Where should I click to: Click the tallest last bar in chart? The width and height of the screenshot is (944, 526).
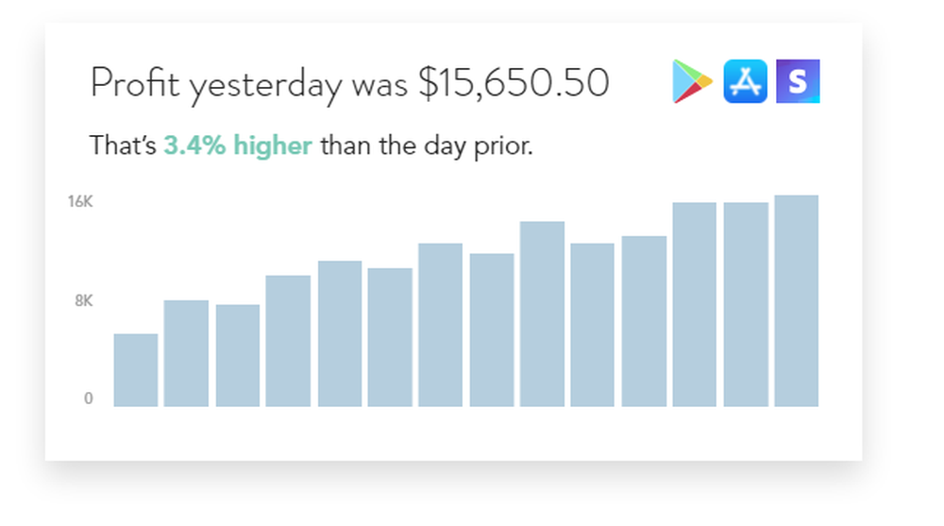[x=797, y=300]
